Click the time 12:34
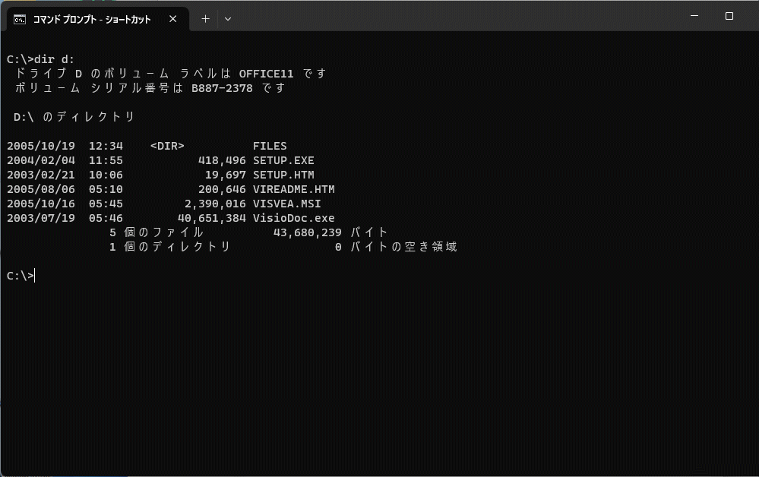The image size is (759, 477). pyautogui.click(x=106, y=146)
